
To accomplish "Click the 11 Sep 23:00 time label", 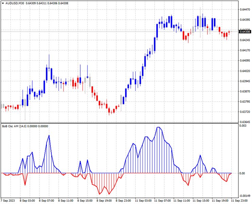I will point(240,201).
